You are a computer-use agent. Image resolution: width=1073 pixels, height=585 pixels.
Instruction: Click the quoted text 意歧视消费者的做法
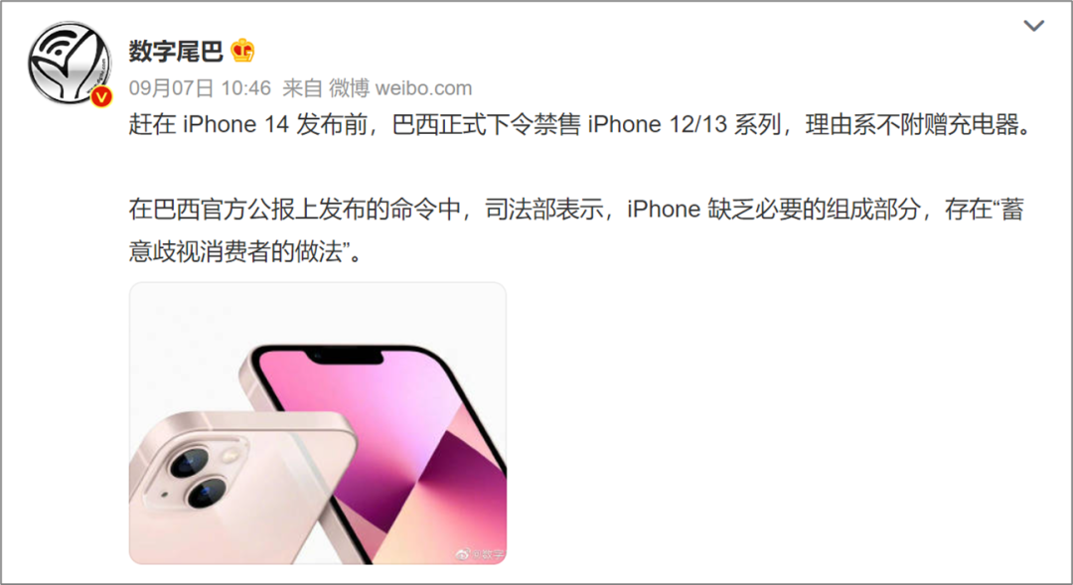coord(234,252)
